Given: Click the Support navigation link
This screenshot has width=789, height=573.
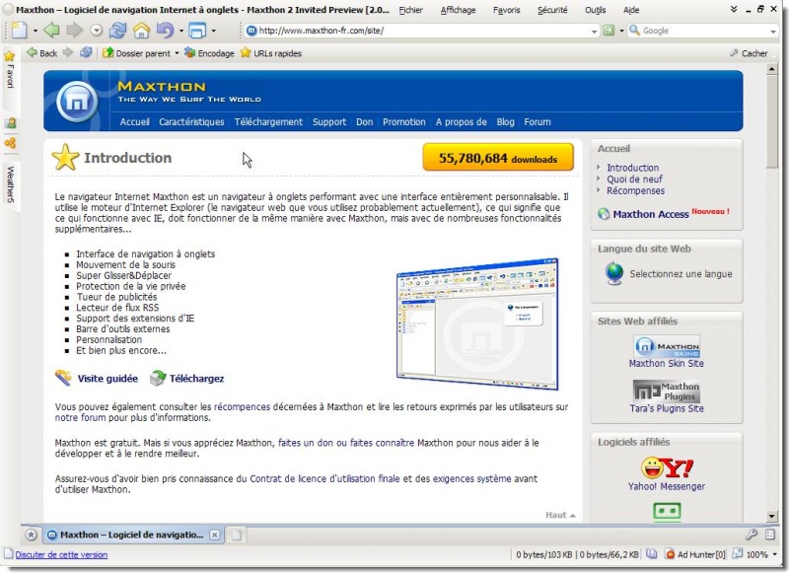Looking at the screenshot, I should 329,121.
